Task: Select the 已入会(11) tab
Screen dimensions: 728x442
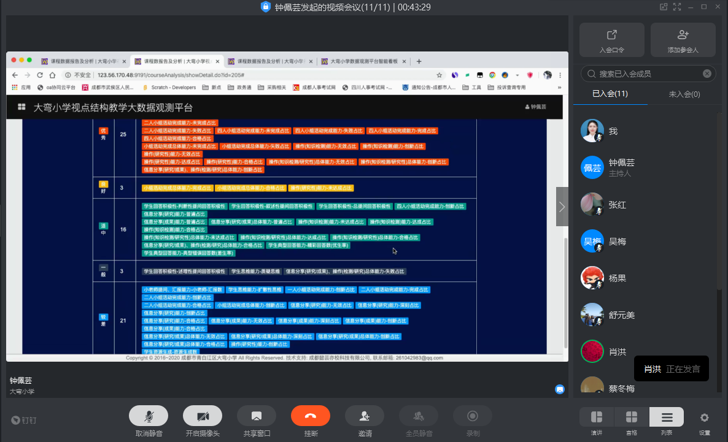Action: (610, 94)
